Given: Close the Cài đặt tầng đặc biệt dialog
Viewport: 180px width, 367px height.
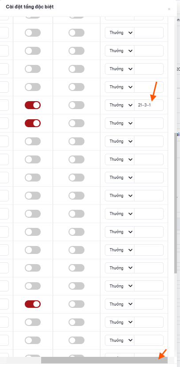Looking at the screenshot, I should point(169,9).
